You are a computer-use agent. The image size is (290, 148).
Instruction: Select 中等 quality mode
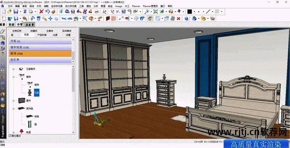(20, 24)
